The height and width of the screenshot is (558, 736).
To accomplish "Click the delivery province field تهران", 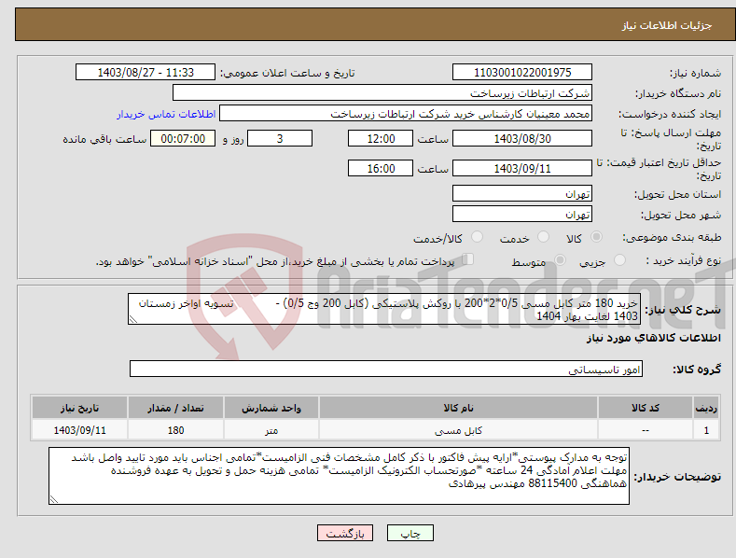I will pos(522,193).
